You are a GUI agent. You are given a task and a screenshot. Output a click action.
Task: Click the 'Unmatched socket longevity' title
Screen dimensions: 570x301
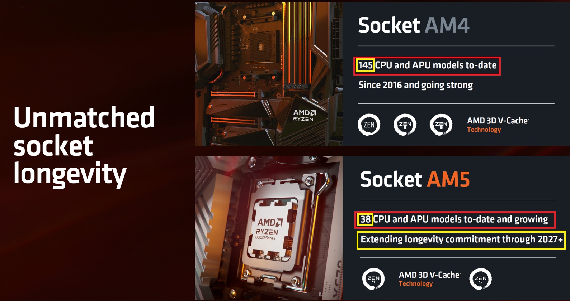click(84, 146)
